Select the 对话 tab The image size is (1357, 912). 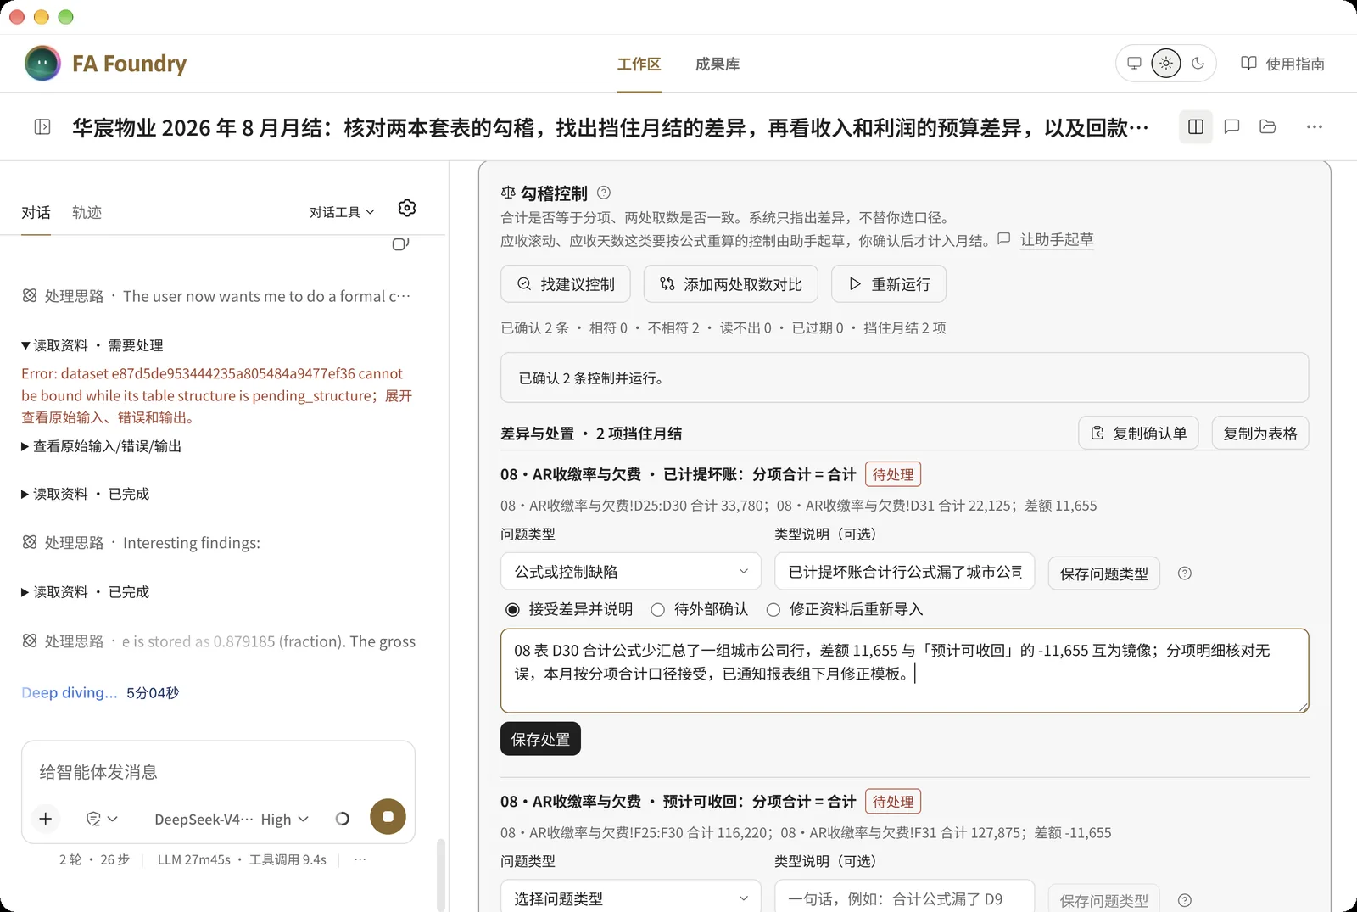click(x=36, y=213)
